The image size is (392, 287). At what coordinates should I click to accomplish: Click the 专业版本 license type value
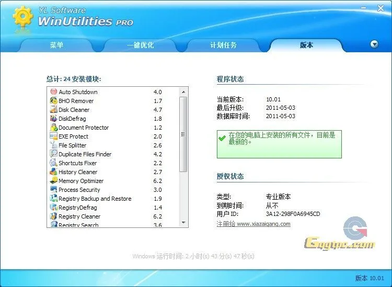[x=278, y=197]
